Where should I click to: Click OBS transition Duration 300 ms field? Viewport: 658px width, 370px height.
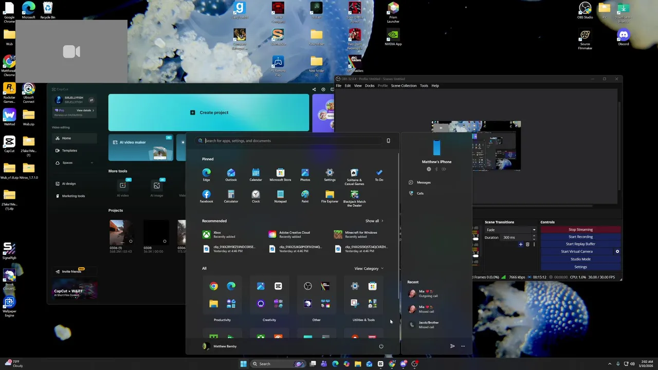coord(516,237)
